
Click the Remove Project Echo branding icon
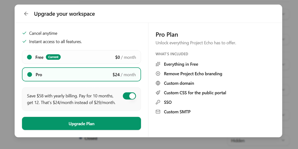158,74
